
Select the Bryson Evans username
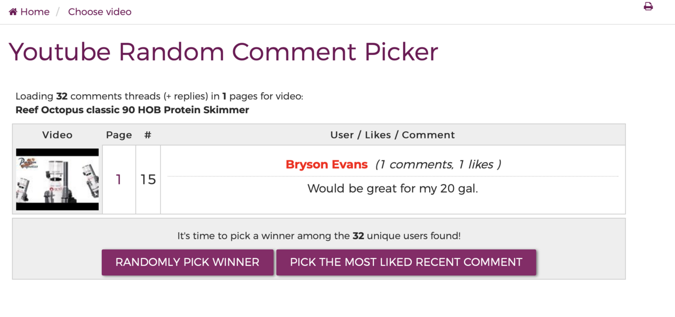(326, 164)
